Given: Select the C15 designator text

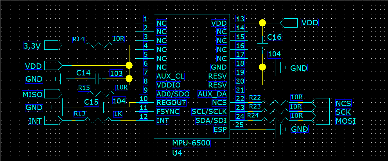Looking at the screenshot, I should tap(91, 102).
